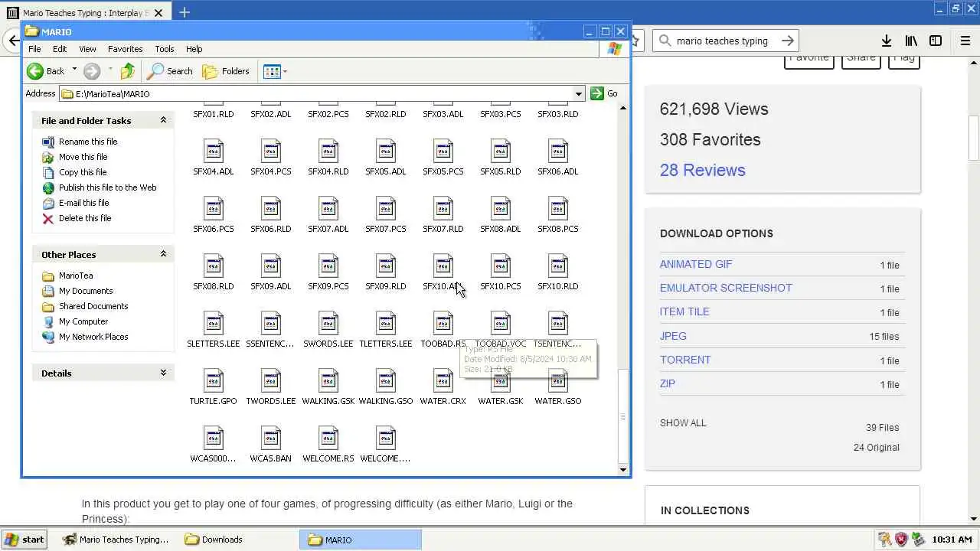The width and height of the screenshot is (980, 551).
Task: Collapse the File and Folder Tasks panel
Action: (x=163, y=120)
